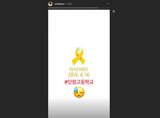Close the story viewer with the X

pyautogui.click(x=114, y=12)
